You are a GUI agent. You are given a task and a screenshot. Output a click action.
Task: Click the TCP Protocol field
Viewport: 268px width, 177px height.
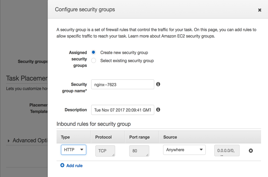pyautogui.click(x=105, y=151)
